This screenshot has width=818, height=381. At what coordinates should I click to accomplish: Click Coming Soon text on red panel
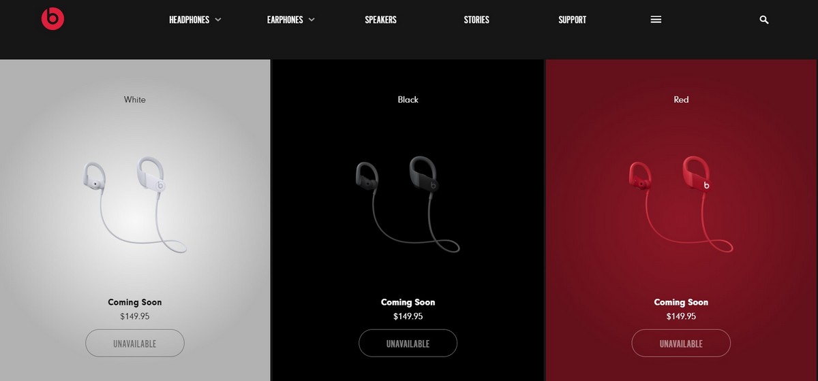pos(681,302)
